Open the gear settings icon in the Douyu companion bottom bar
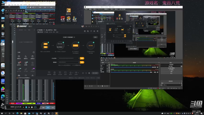 89,73
